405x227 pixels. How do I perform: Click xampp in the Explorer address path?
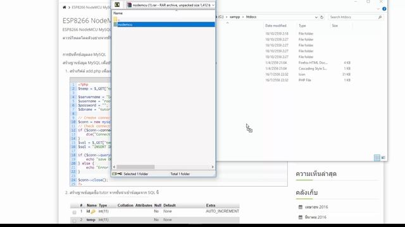point(235,17)
